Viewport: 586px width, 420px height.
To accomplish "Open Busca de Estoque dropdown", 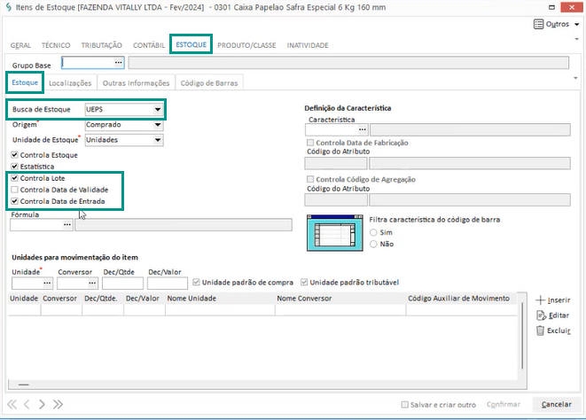I will [158, 110].
